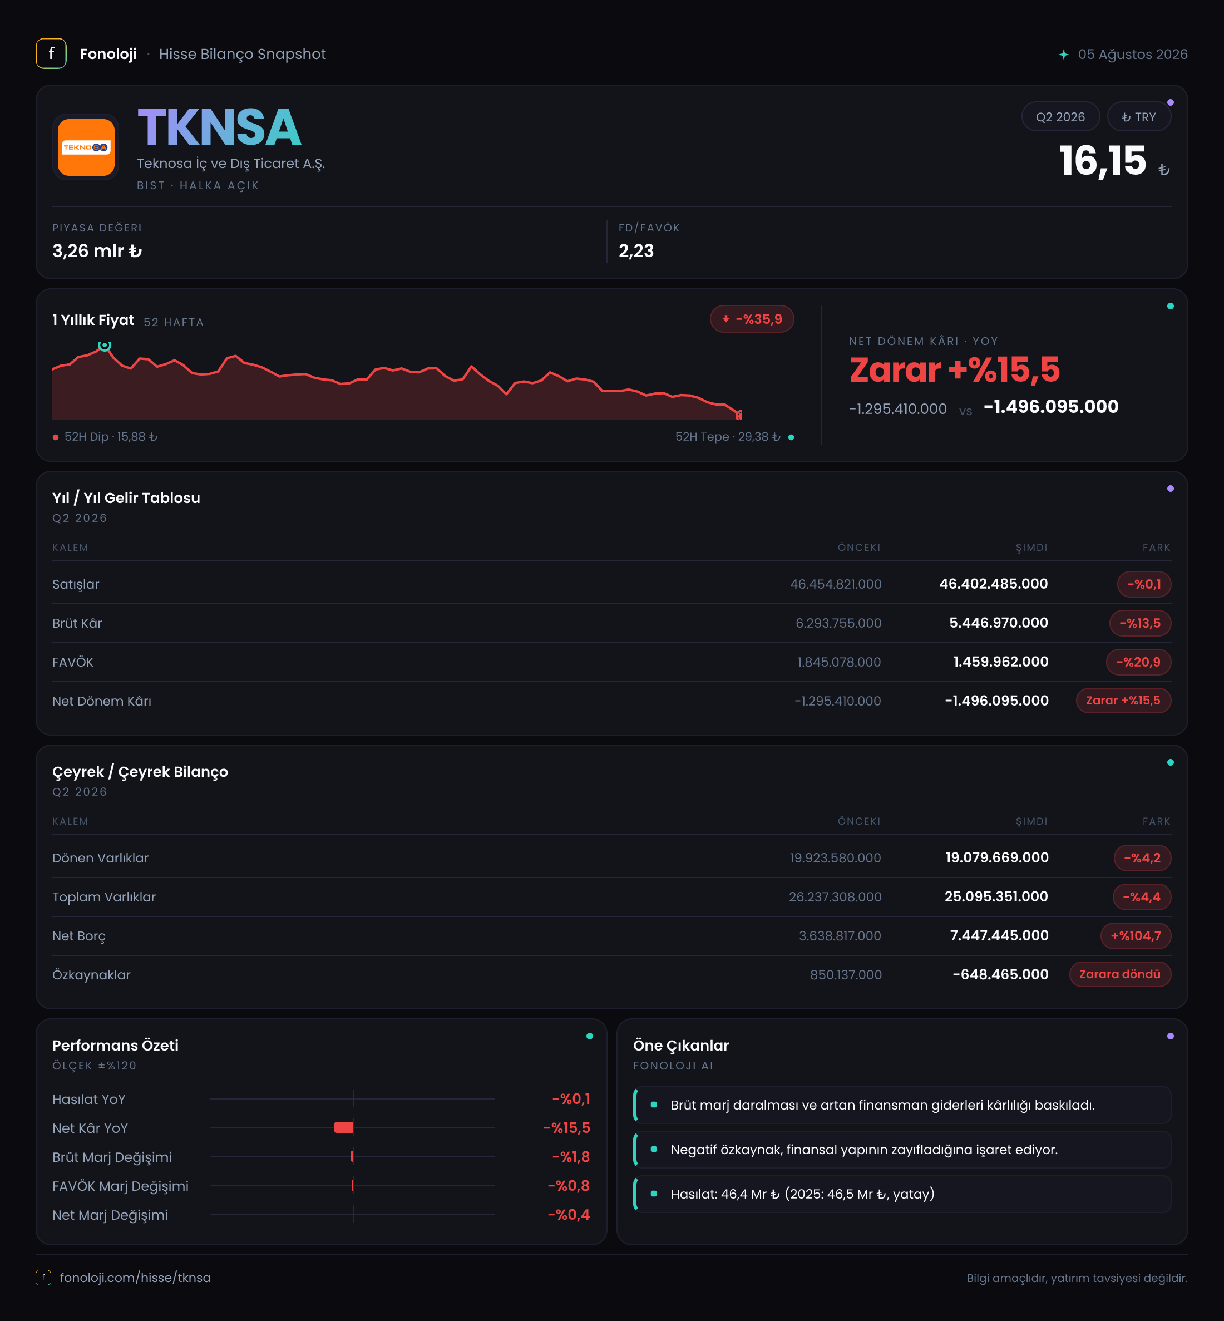Click the FD/FAVÖK value 2,23

click(636, 250)
